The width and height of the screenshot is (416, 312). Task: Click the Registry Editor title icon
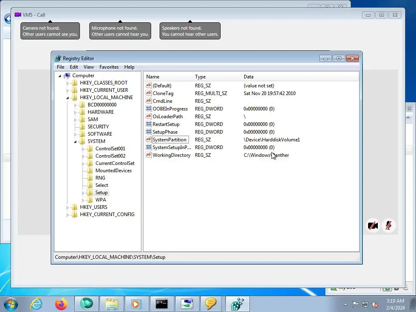[58, 58]
